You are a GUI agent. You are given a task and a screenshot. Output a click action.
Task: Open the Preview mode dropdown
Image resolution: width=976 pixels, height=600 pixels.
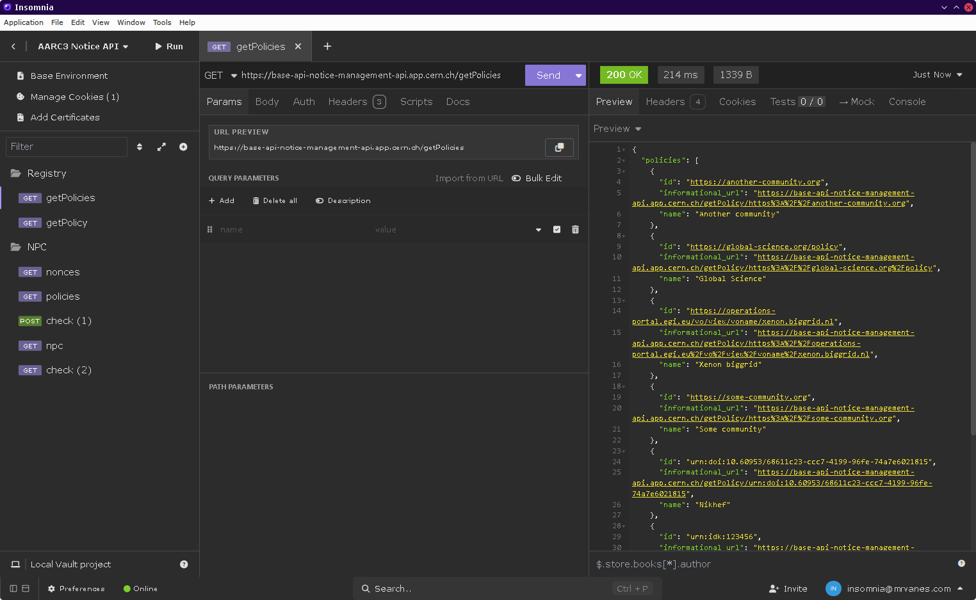coord(617,129)
